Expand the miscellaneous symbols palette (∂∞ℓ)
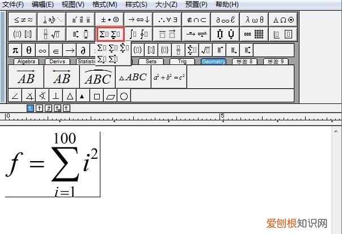Image resolution: width=342 pixels, height=234 pixels. pos(225,20)
